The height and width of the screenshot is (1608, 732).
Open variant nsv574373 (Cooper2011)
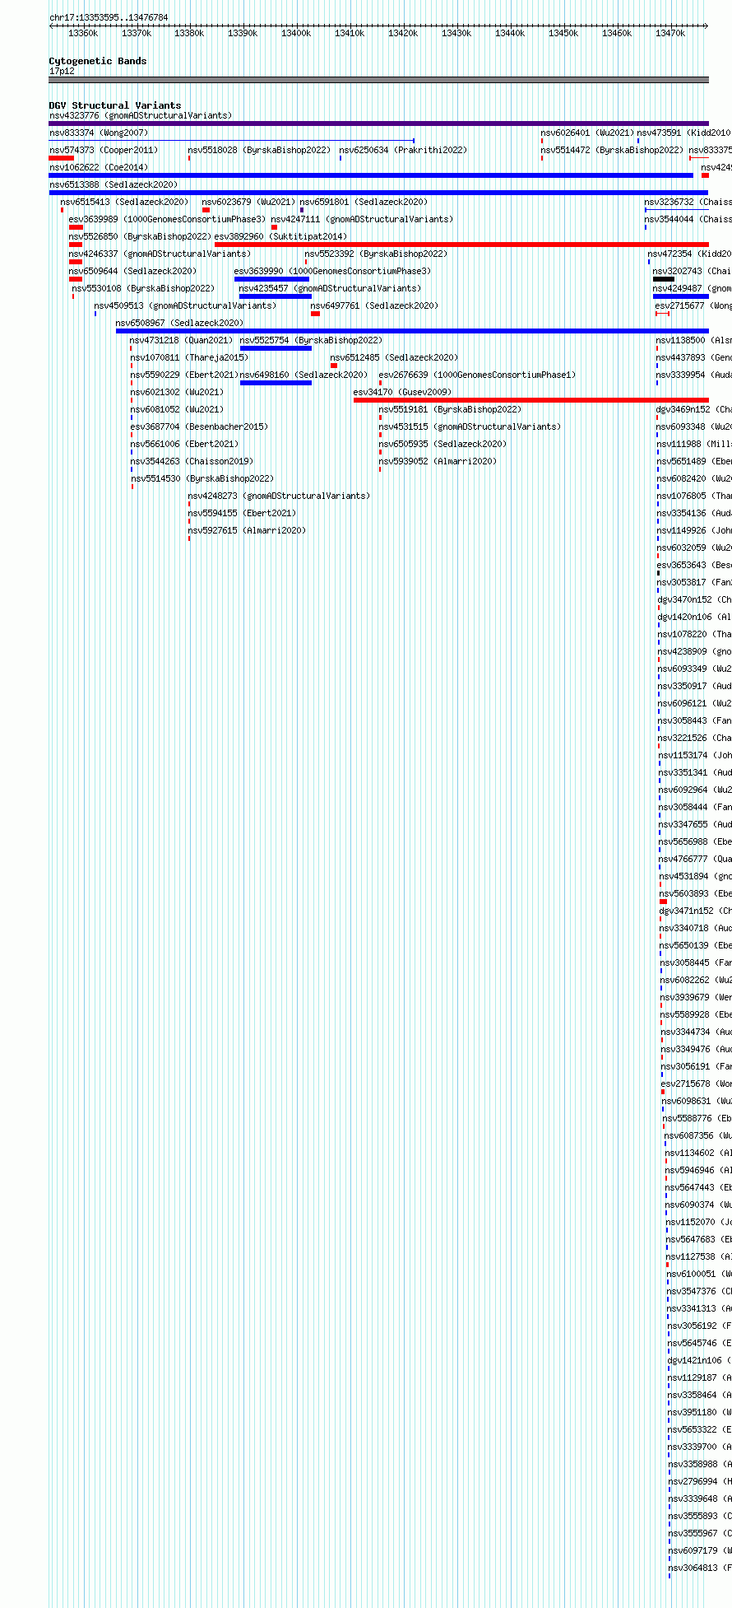tap(104, 150)
